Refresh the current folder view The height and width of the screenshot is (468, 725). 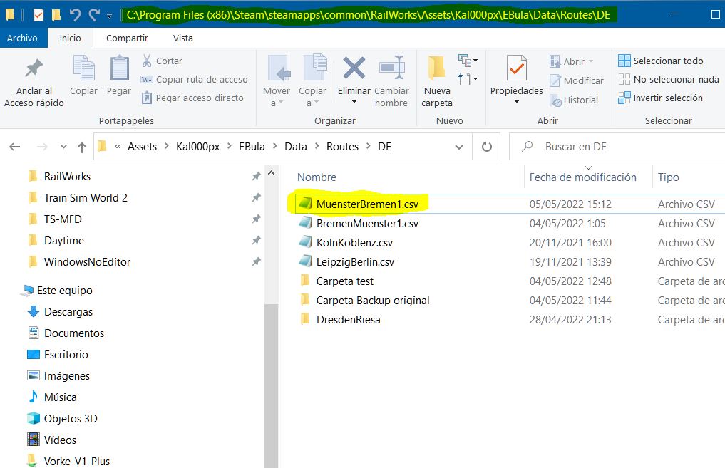click(x=487, y=147)
